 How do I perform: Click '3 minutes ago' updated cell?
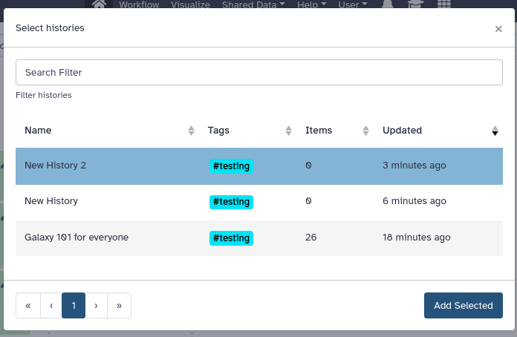click(414, 166)
